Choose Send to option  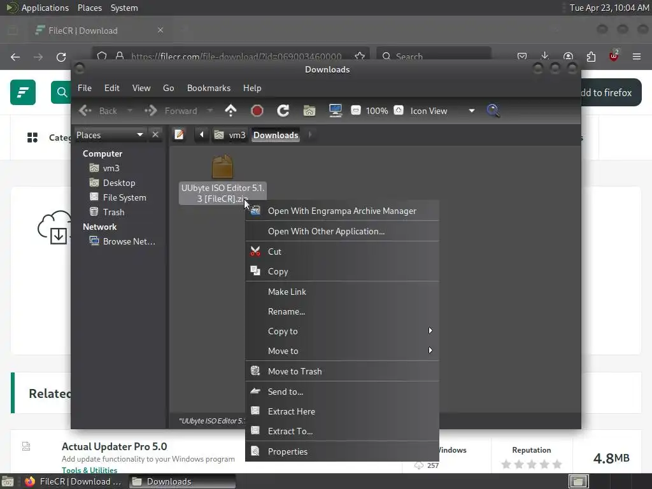[x=342, y=392]
